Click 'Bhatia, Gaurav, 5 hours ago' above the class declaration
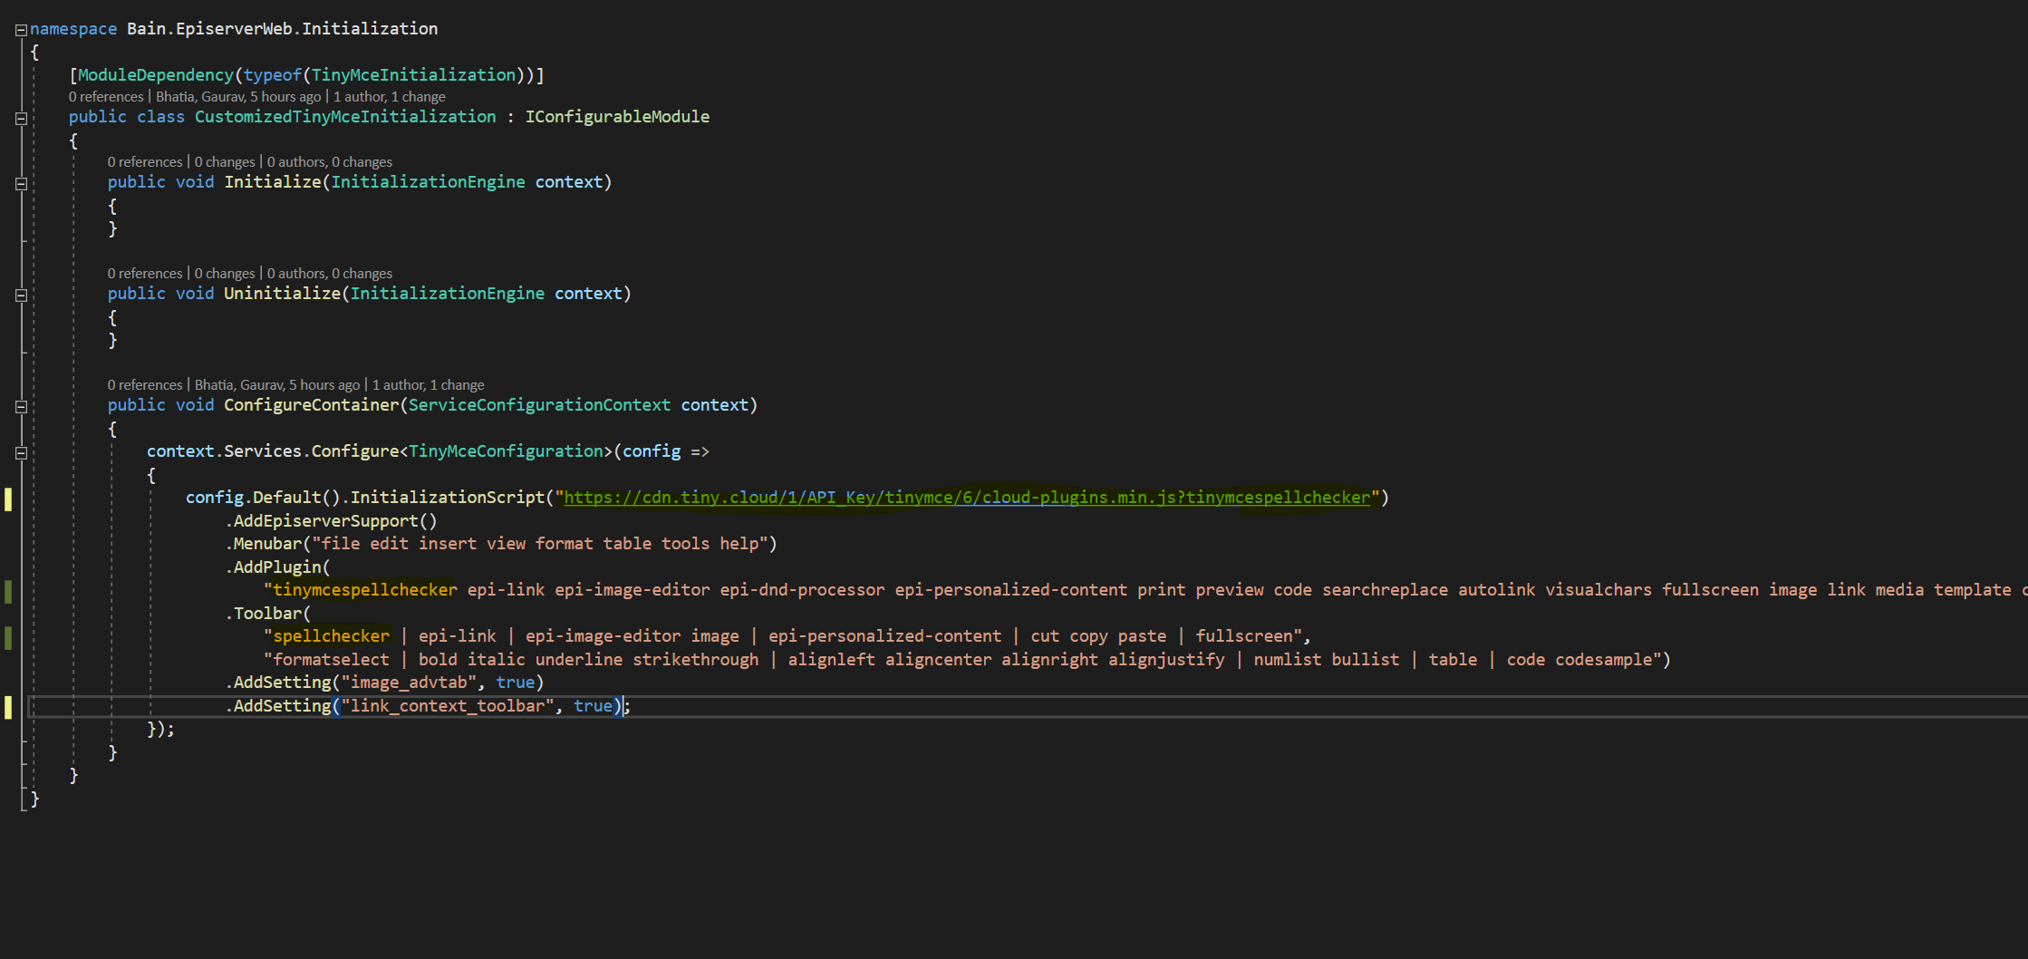The image size is (2028, 959). tap(238, 97)
